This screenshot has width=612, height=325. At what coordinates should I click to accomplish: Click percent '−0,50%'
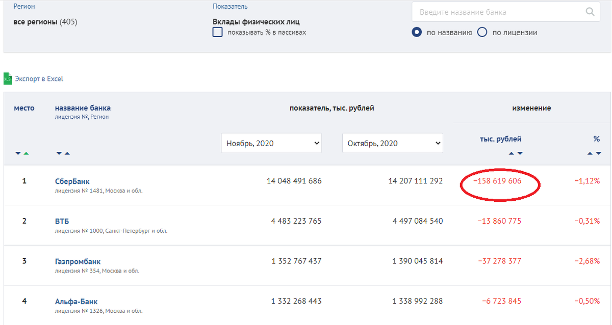coord(587,301)
